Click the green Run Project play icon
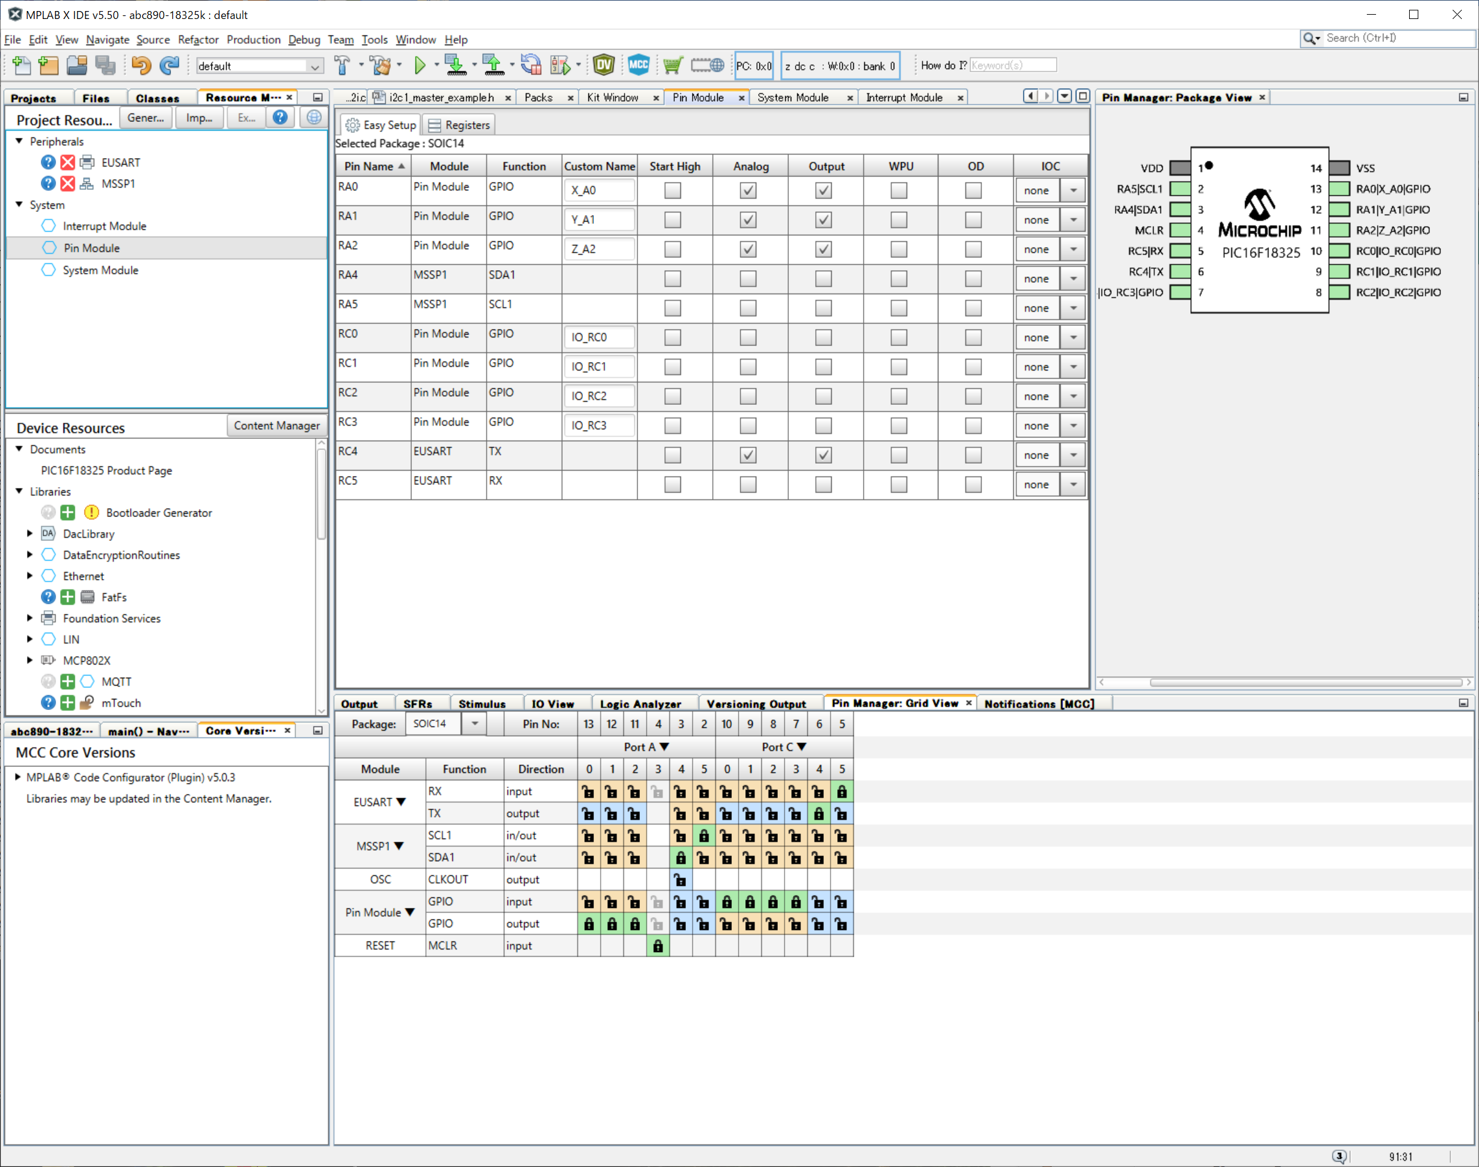This screenshot has height=1167, width=1479. [420, 66]
